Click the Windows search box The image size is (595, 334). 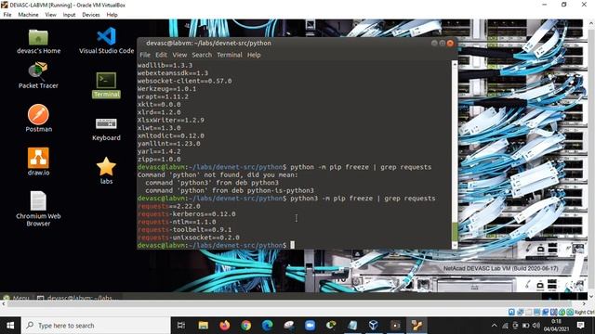pos(96,326)
